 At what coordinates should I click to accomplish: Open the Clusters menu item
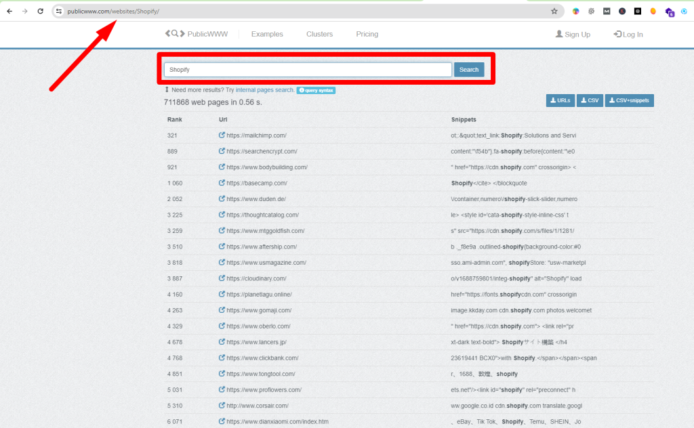pos(319,34)
